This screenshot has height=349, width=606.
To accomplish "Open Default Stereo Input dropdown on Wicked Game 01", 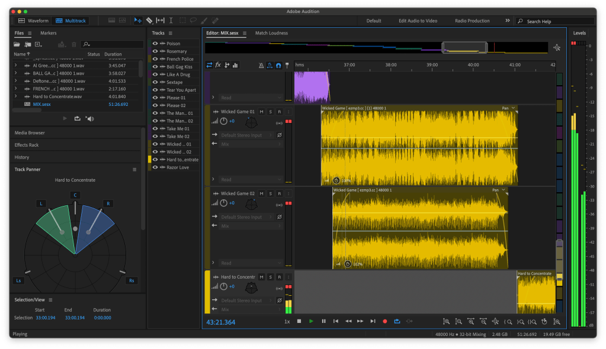I will click(245, 135).
